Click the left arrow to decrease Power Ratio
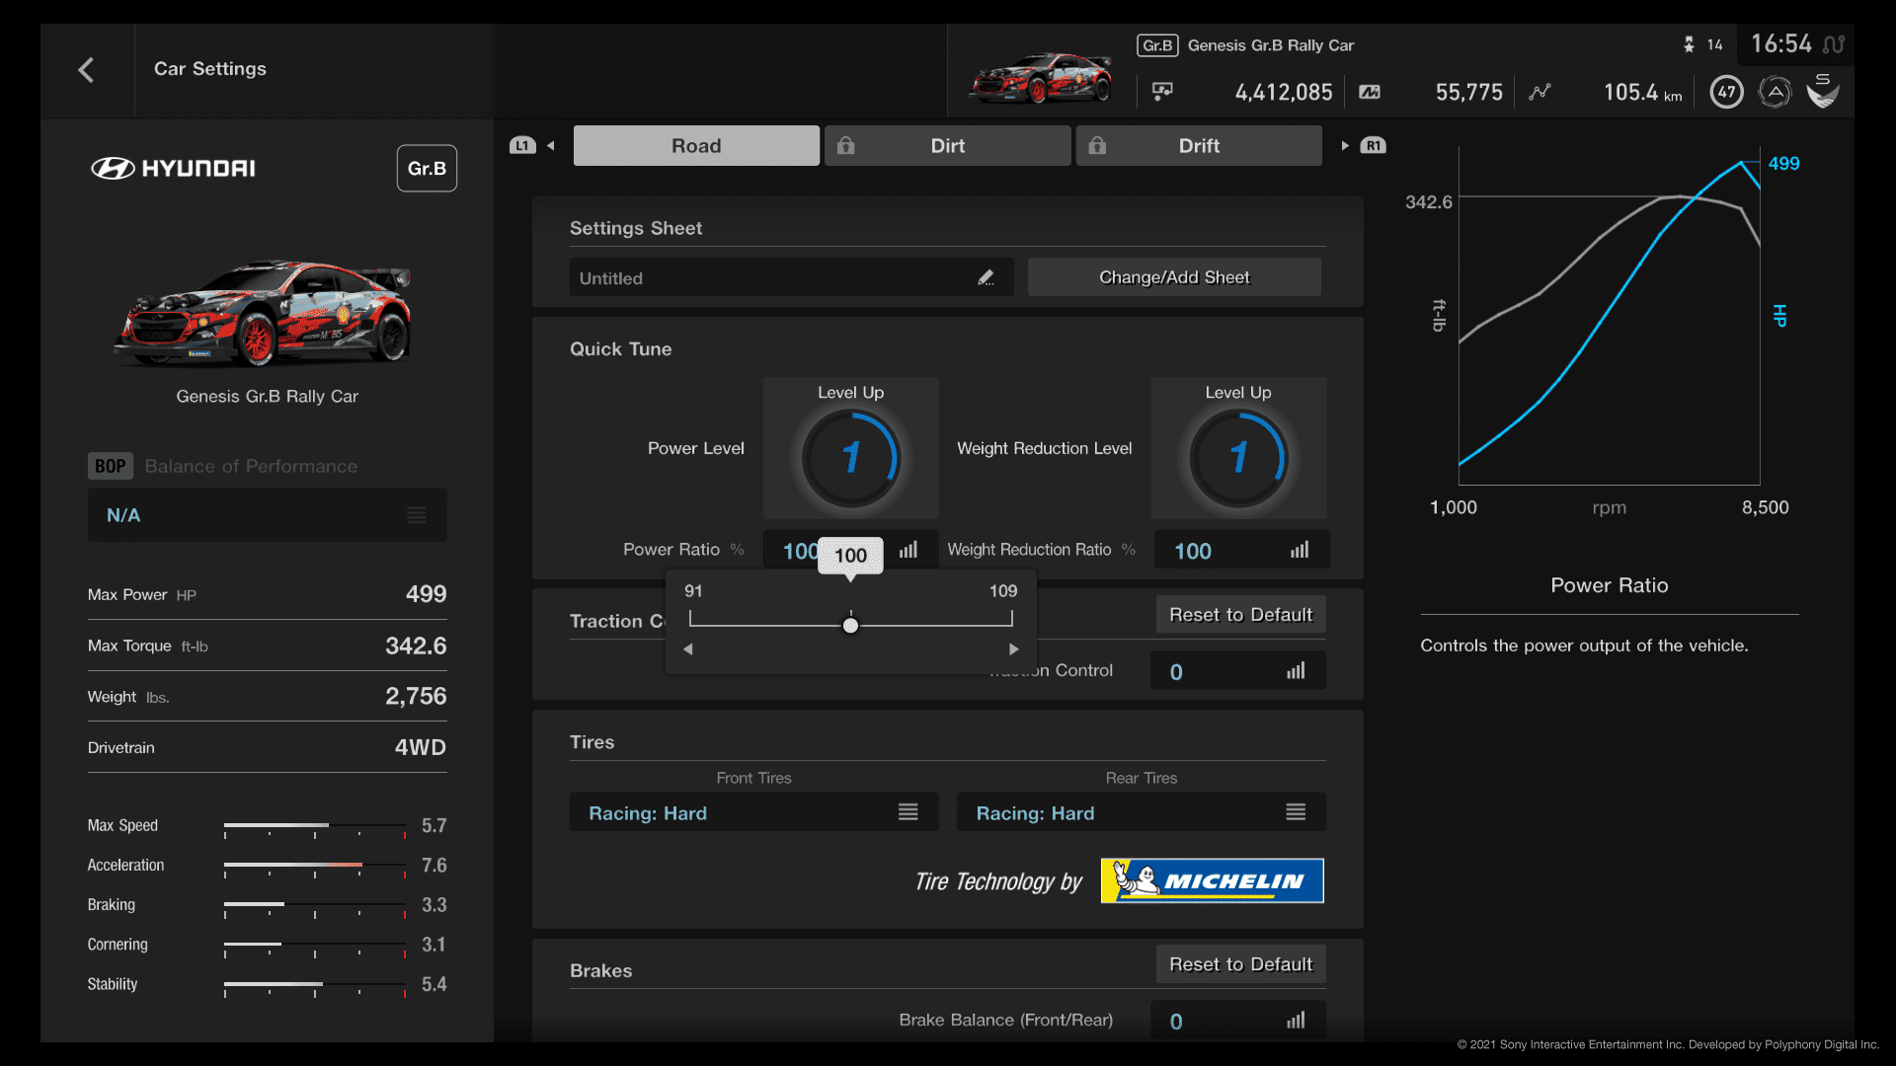Viewport: 1896px width, 1066px height. 688,649
